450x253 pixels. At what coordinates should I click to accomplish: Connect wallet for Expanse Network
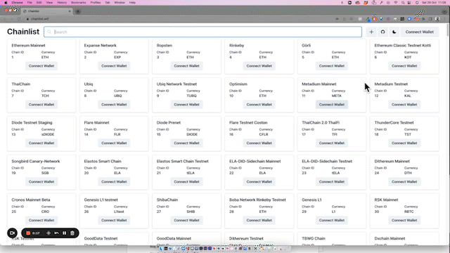pyautogui.click(x=114, y=66)
